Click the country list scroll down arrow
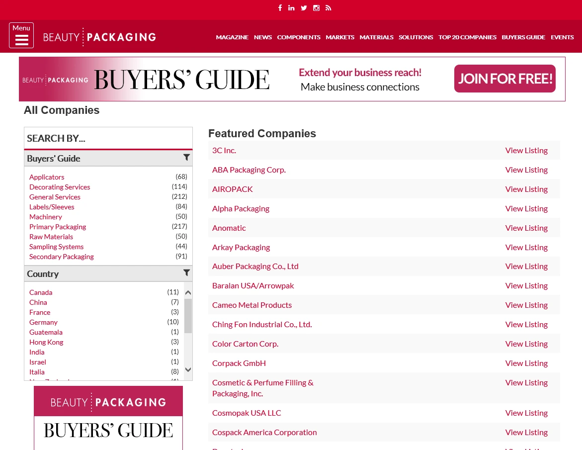Viewport: 582px width, 450px height. point(188,369)
